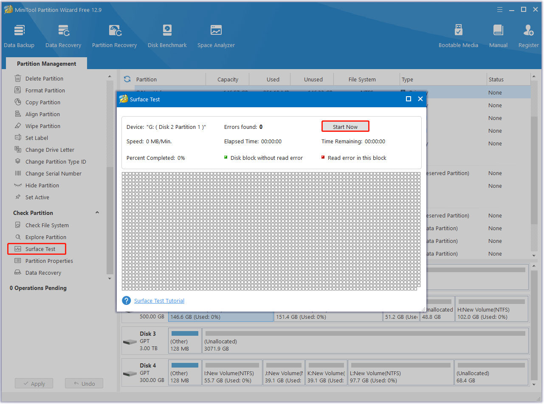Click Wipe Partition in the sidebar

point(42,126)
